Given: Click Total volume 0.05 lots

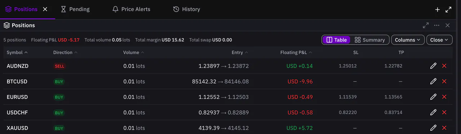Looking at the screenshot, I should point(107,40).
